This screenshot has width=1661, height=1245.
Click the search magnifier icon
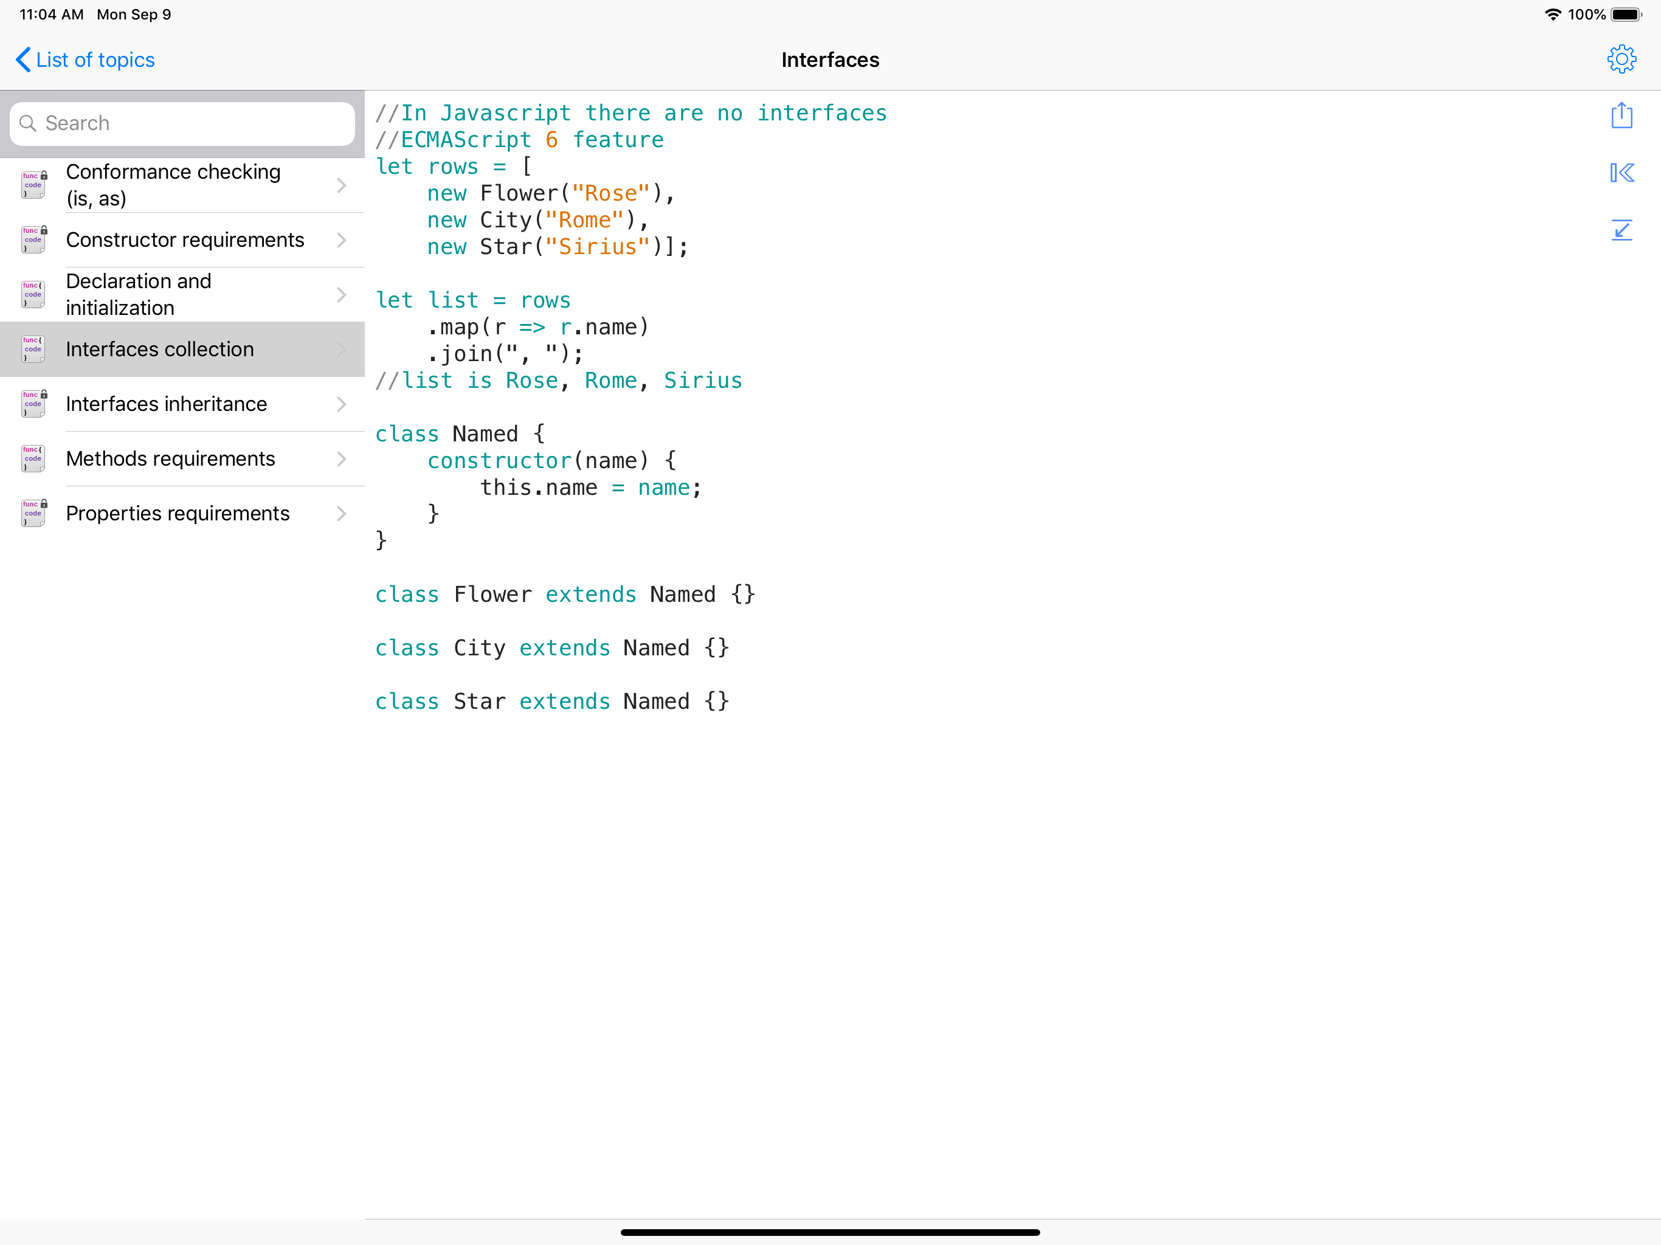point(28,123)
